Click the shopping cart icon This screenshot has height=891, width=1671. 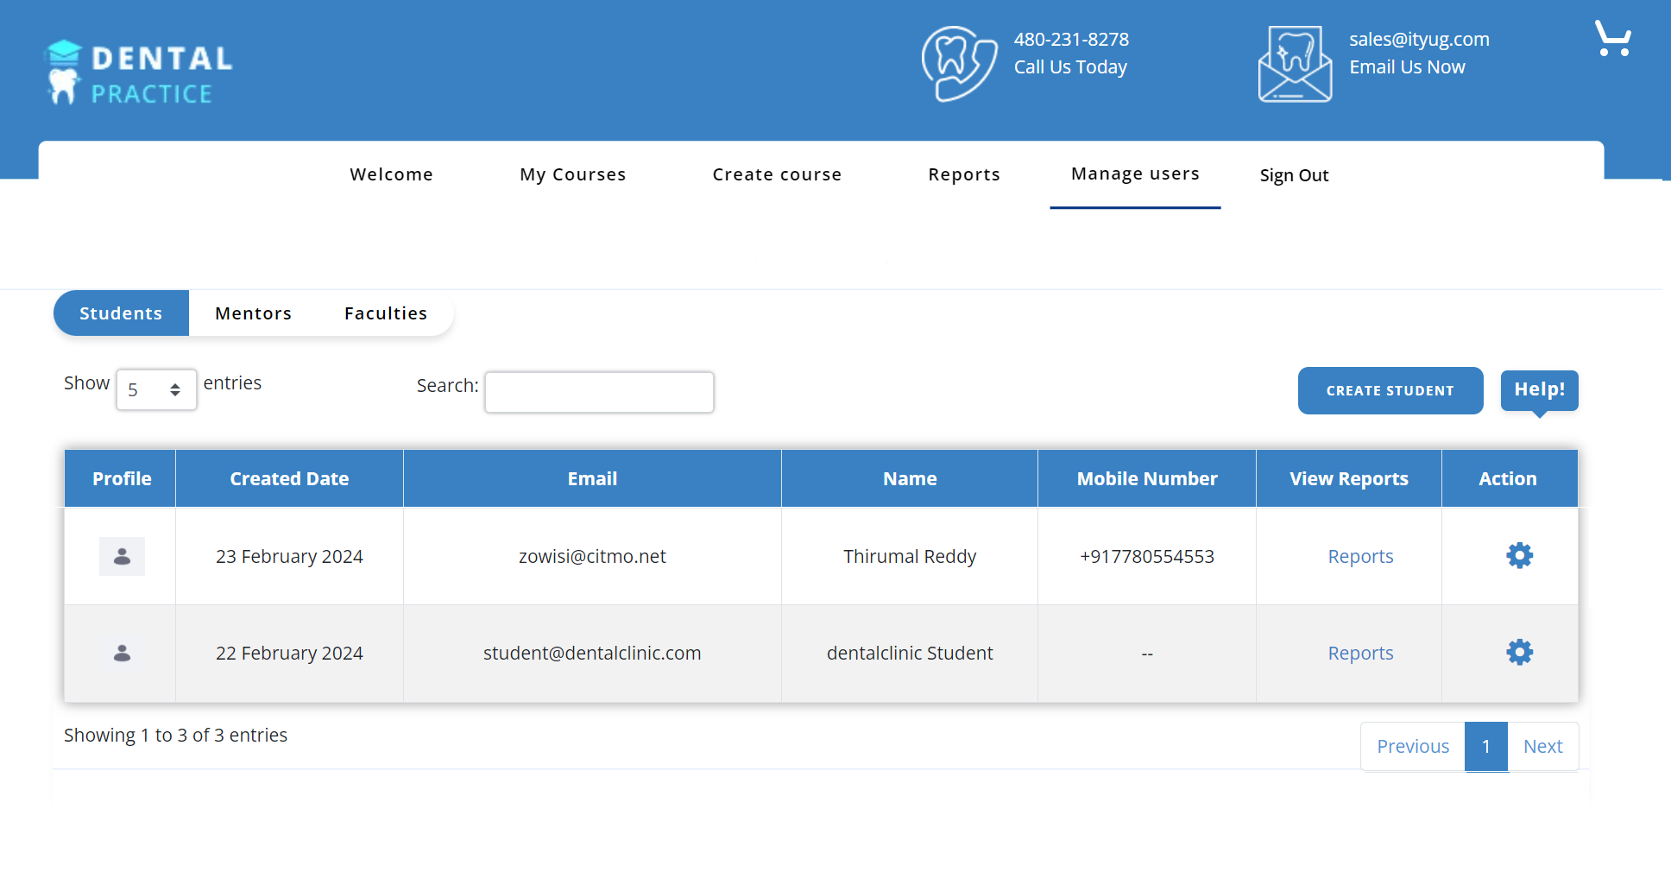pyautogui.click(x=1612, y=39)
